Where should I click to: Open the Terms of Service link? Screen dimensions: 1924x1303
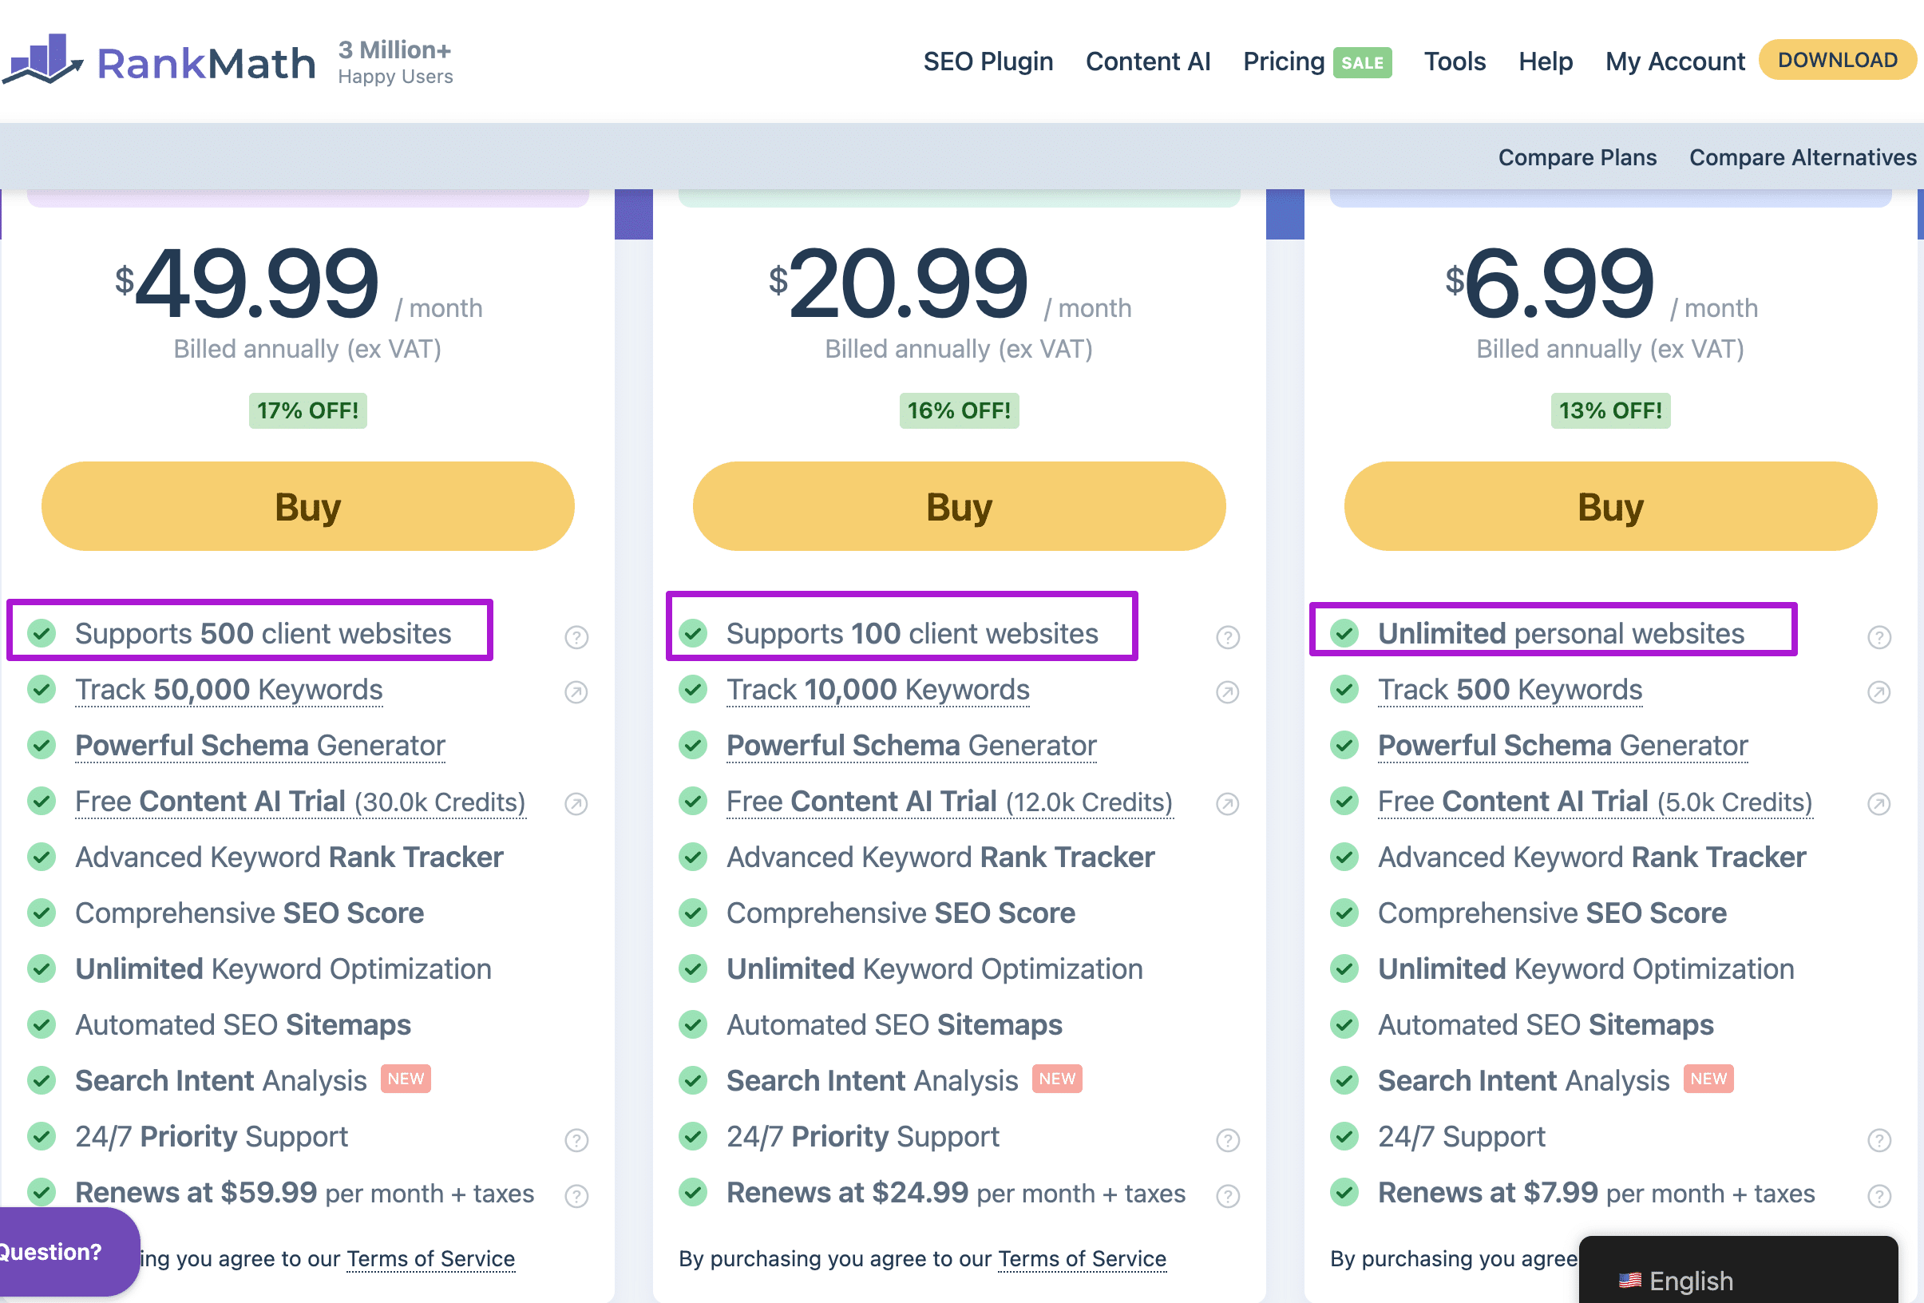pos(1081,1259)
